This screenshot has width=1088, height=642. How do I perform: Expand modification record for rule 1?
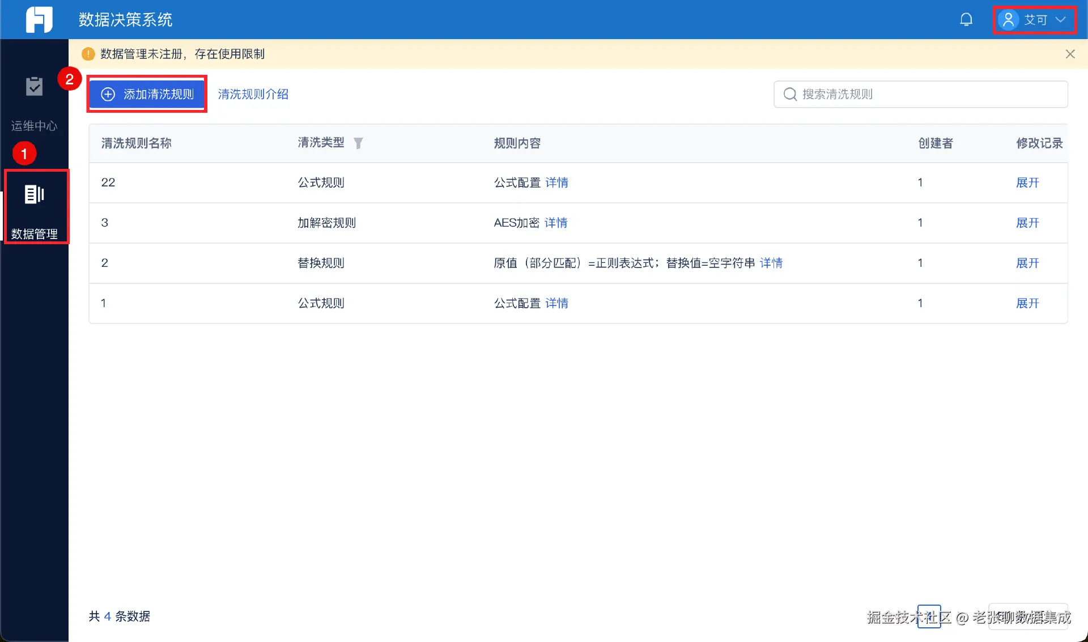click(x=1027, y=303)
